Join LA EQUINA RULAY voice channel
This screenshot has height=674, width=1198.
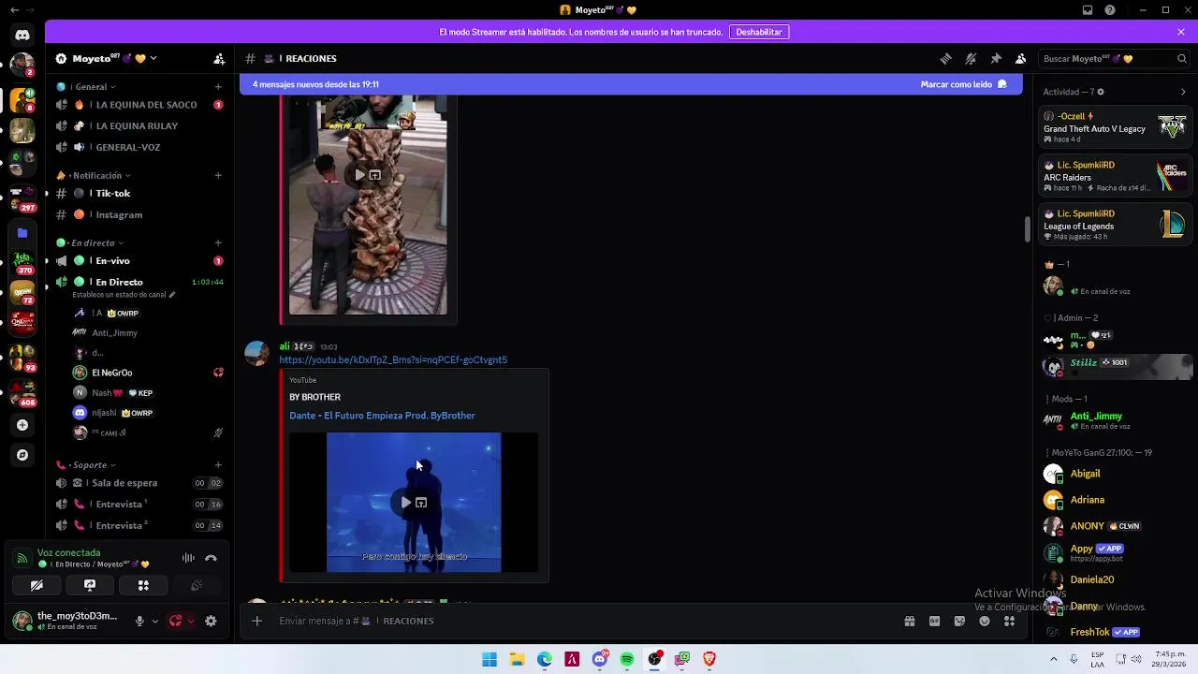click(139, 125)
